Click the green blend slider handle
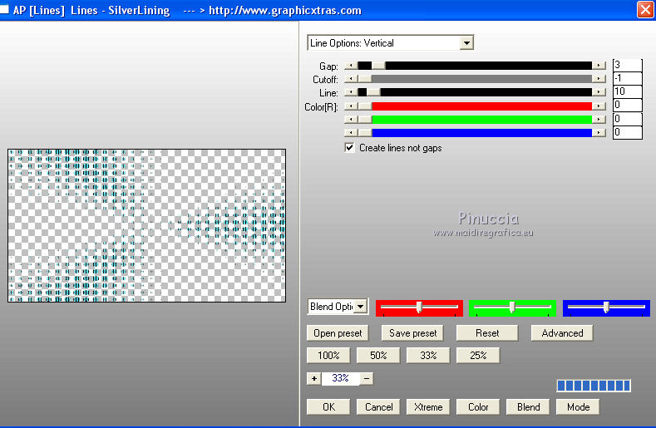The width and height of the screenshot is (656, 428). click(512, 307)
